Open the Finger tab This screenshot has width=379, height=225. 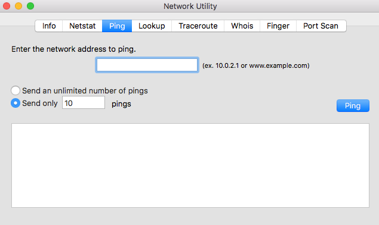pos(278,26)
